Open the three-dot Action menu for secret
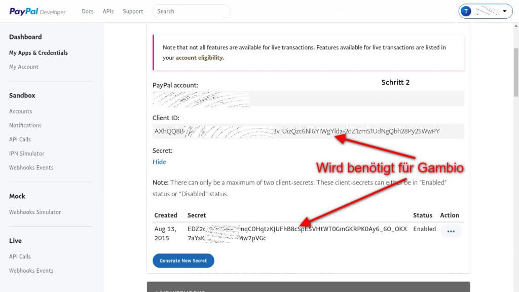 pos(451,231)
